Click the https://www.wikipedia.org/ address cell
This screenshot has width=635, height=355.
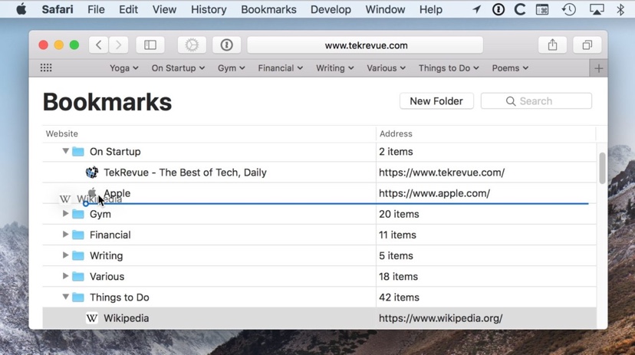(441, 318)
